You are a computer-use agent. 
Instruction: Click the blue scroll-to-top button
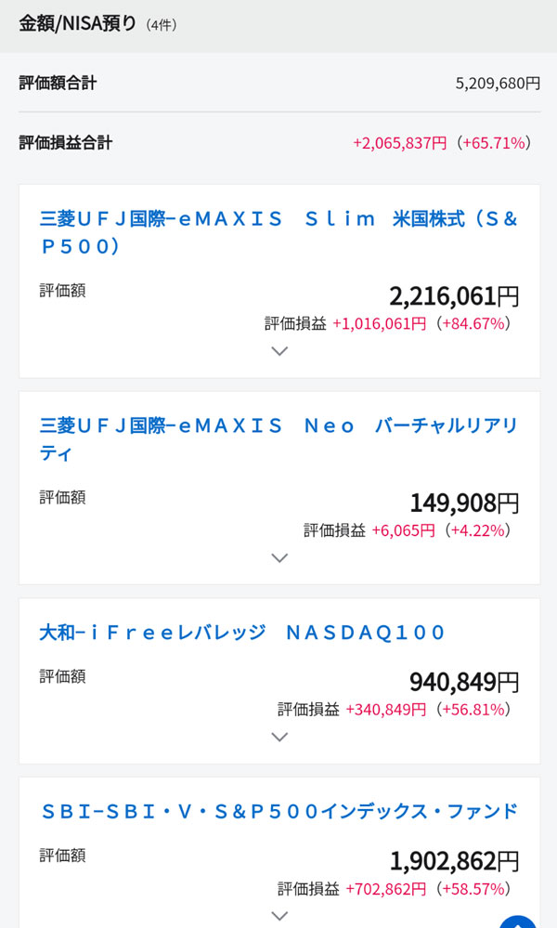coord(518,920)
